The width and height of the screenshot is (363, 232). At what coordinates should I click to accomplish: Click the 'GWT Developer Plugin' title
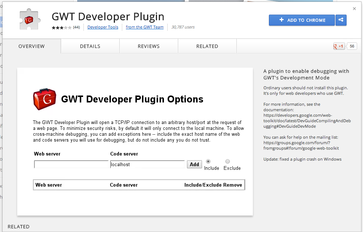click(x=108, y=17)
